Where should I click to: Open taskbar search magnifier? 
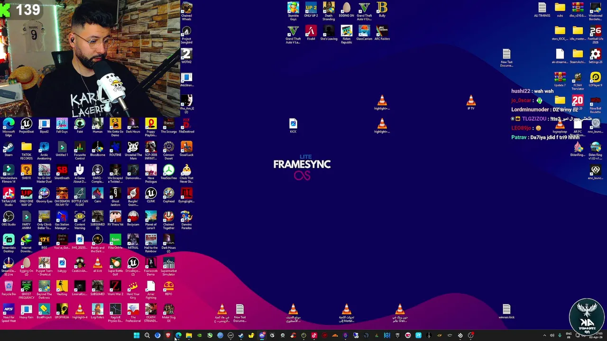147,335
